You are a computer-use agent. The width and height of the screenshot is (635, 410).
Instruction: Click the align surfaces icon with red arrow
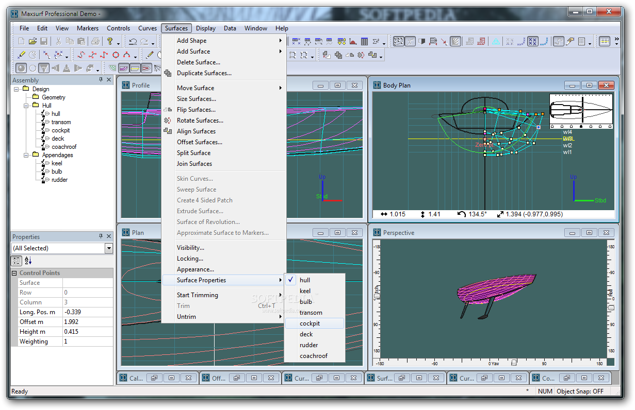(x=327, y=55)
